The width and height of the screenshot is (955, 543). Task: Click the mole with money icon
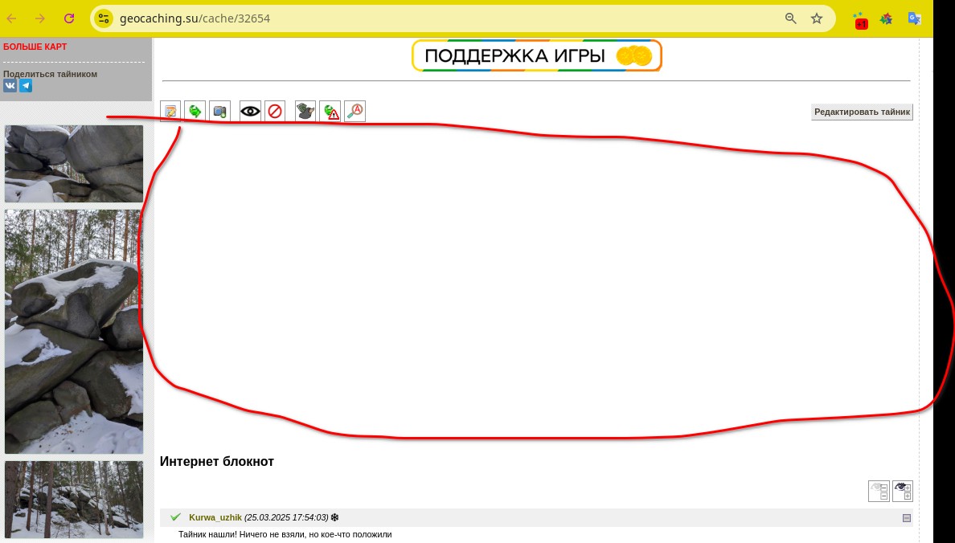(x=305, y=111)
